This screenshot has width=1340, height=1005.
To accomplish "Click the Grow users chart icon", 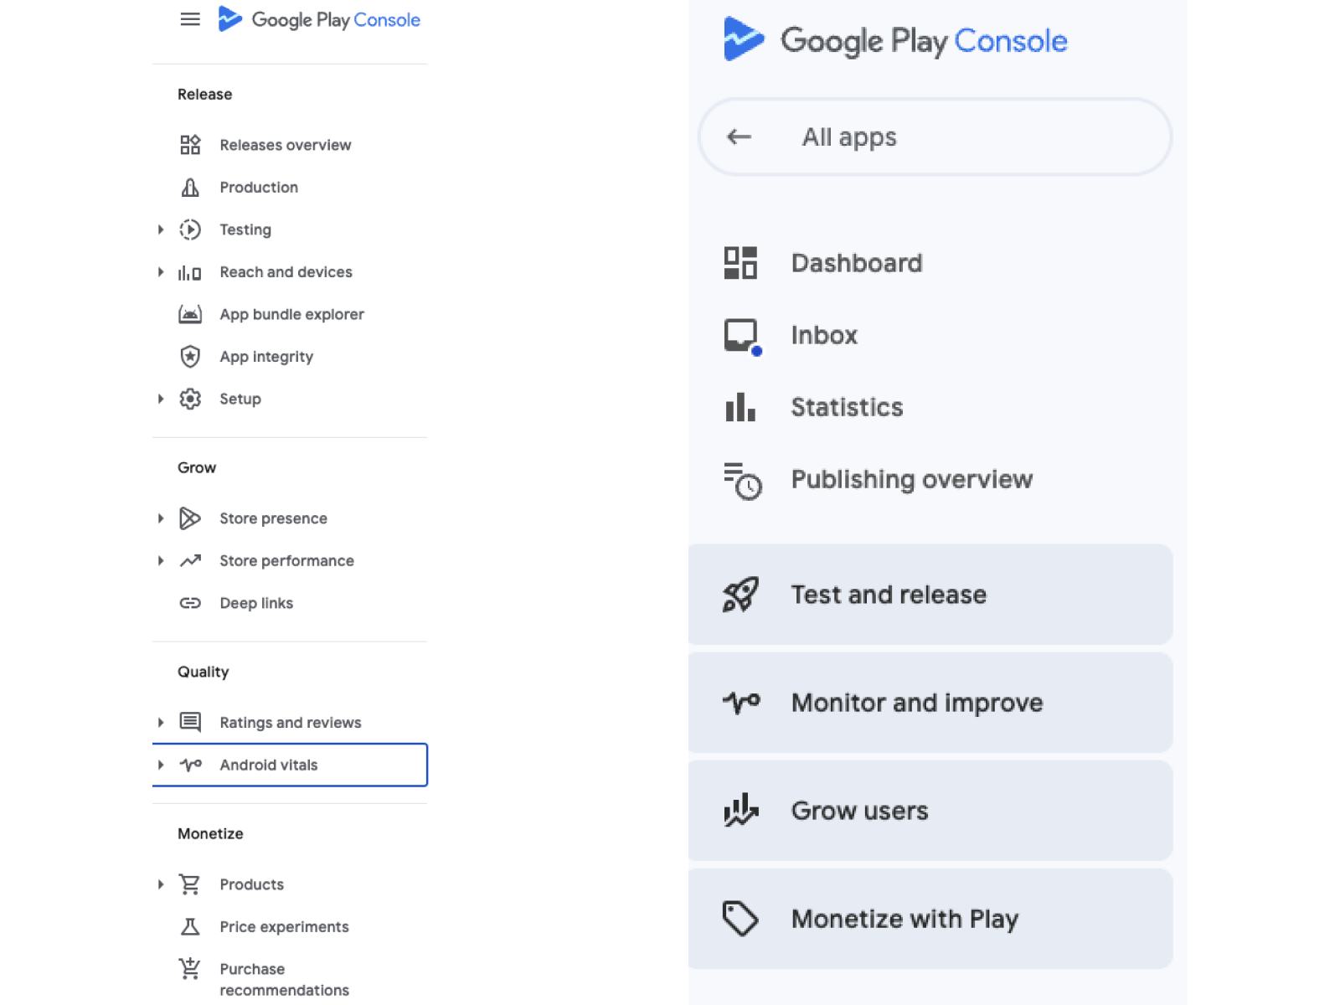I will (740, 810).
